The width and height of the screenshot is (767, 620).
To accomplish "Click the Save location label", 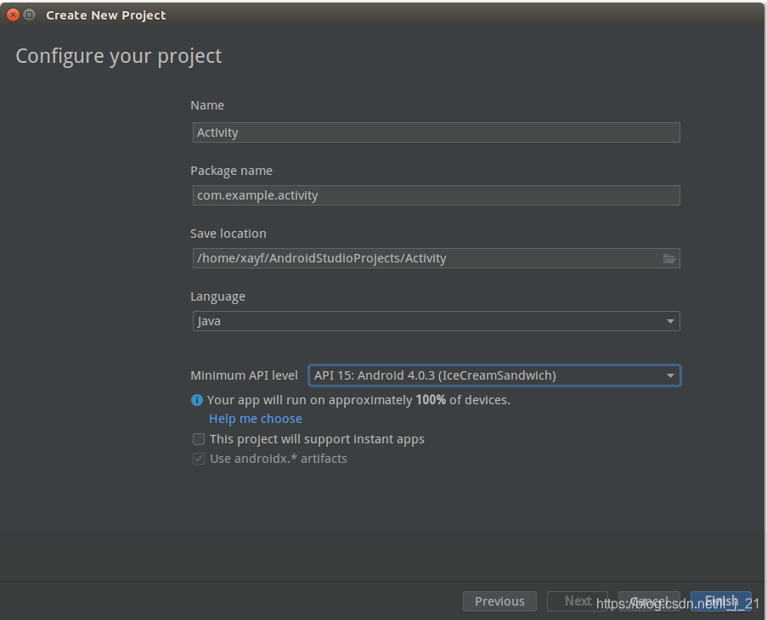I will (228, 234).
